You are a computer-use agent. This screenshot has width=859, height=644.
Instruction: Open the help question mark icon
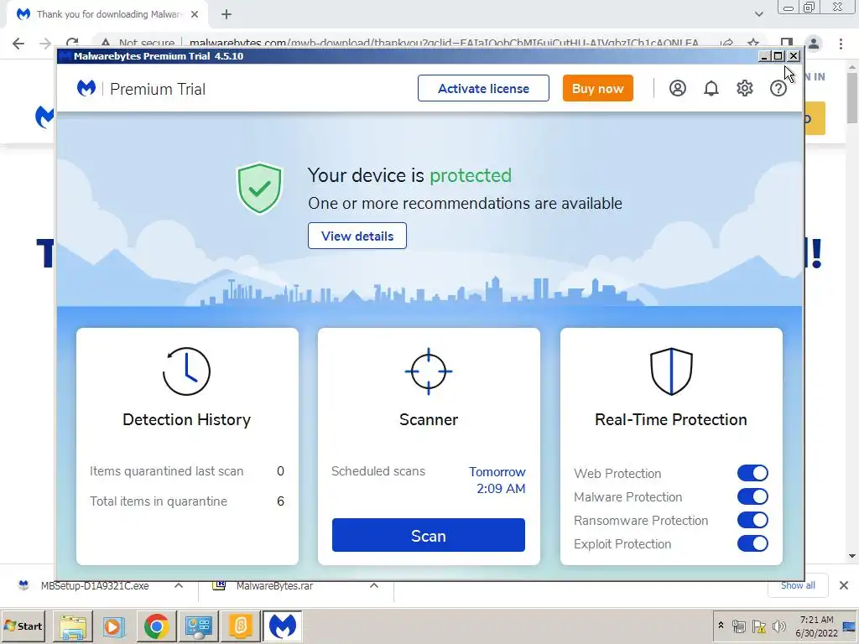pyautogui.click(x=778, y=88)
